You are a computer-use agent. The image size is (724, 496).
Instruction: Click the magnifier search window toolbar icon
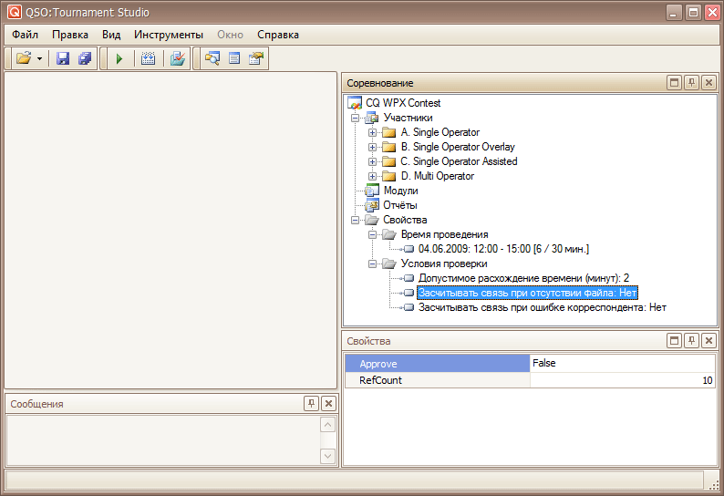point(212,58)
